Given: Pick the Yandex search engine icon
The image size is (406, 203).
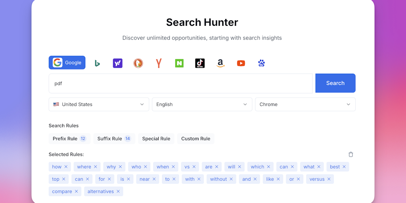Looking at the screenshot, I should pyautogui.click(x=159, y=63).
